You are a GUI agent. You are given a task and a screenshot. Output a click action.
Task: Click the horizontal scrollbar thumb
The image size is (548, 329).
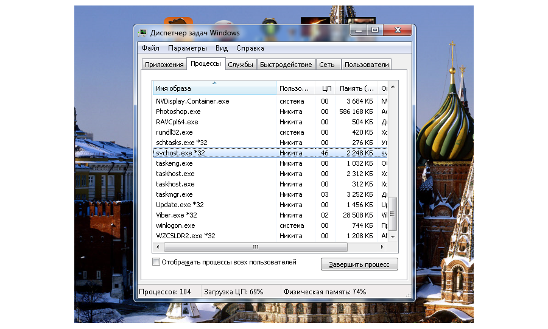point(256,247)
